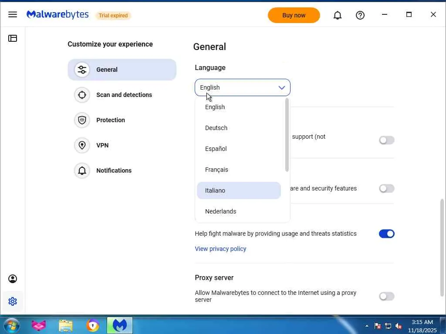Screen dimensions: 446x334
Task: Click the muted volume tray icon
Action: pyautogui.click(x=399, y=326)
